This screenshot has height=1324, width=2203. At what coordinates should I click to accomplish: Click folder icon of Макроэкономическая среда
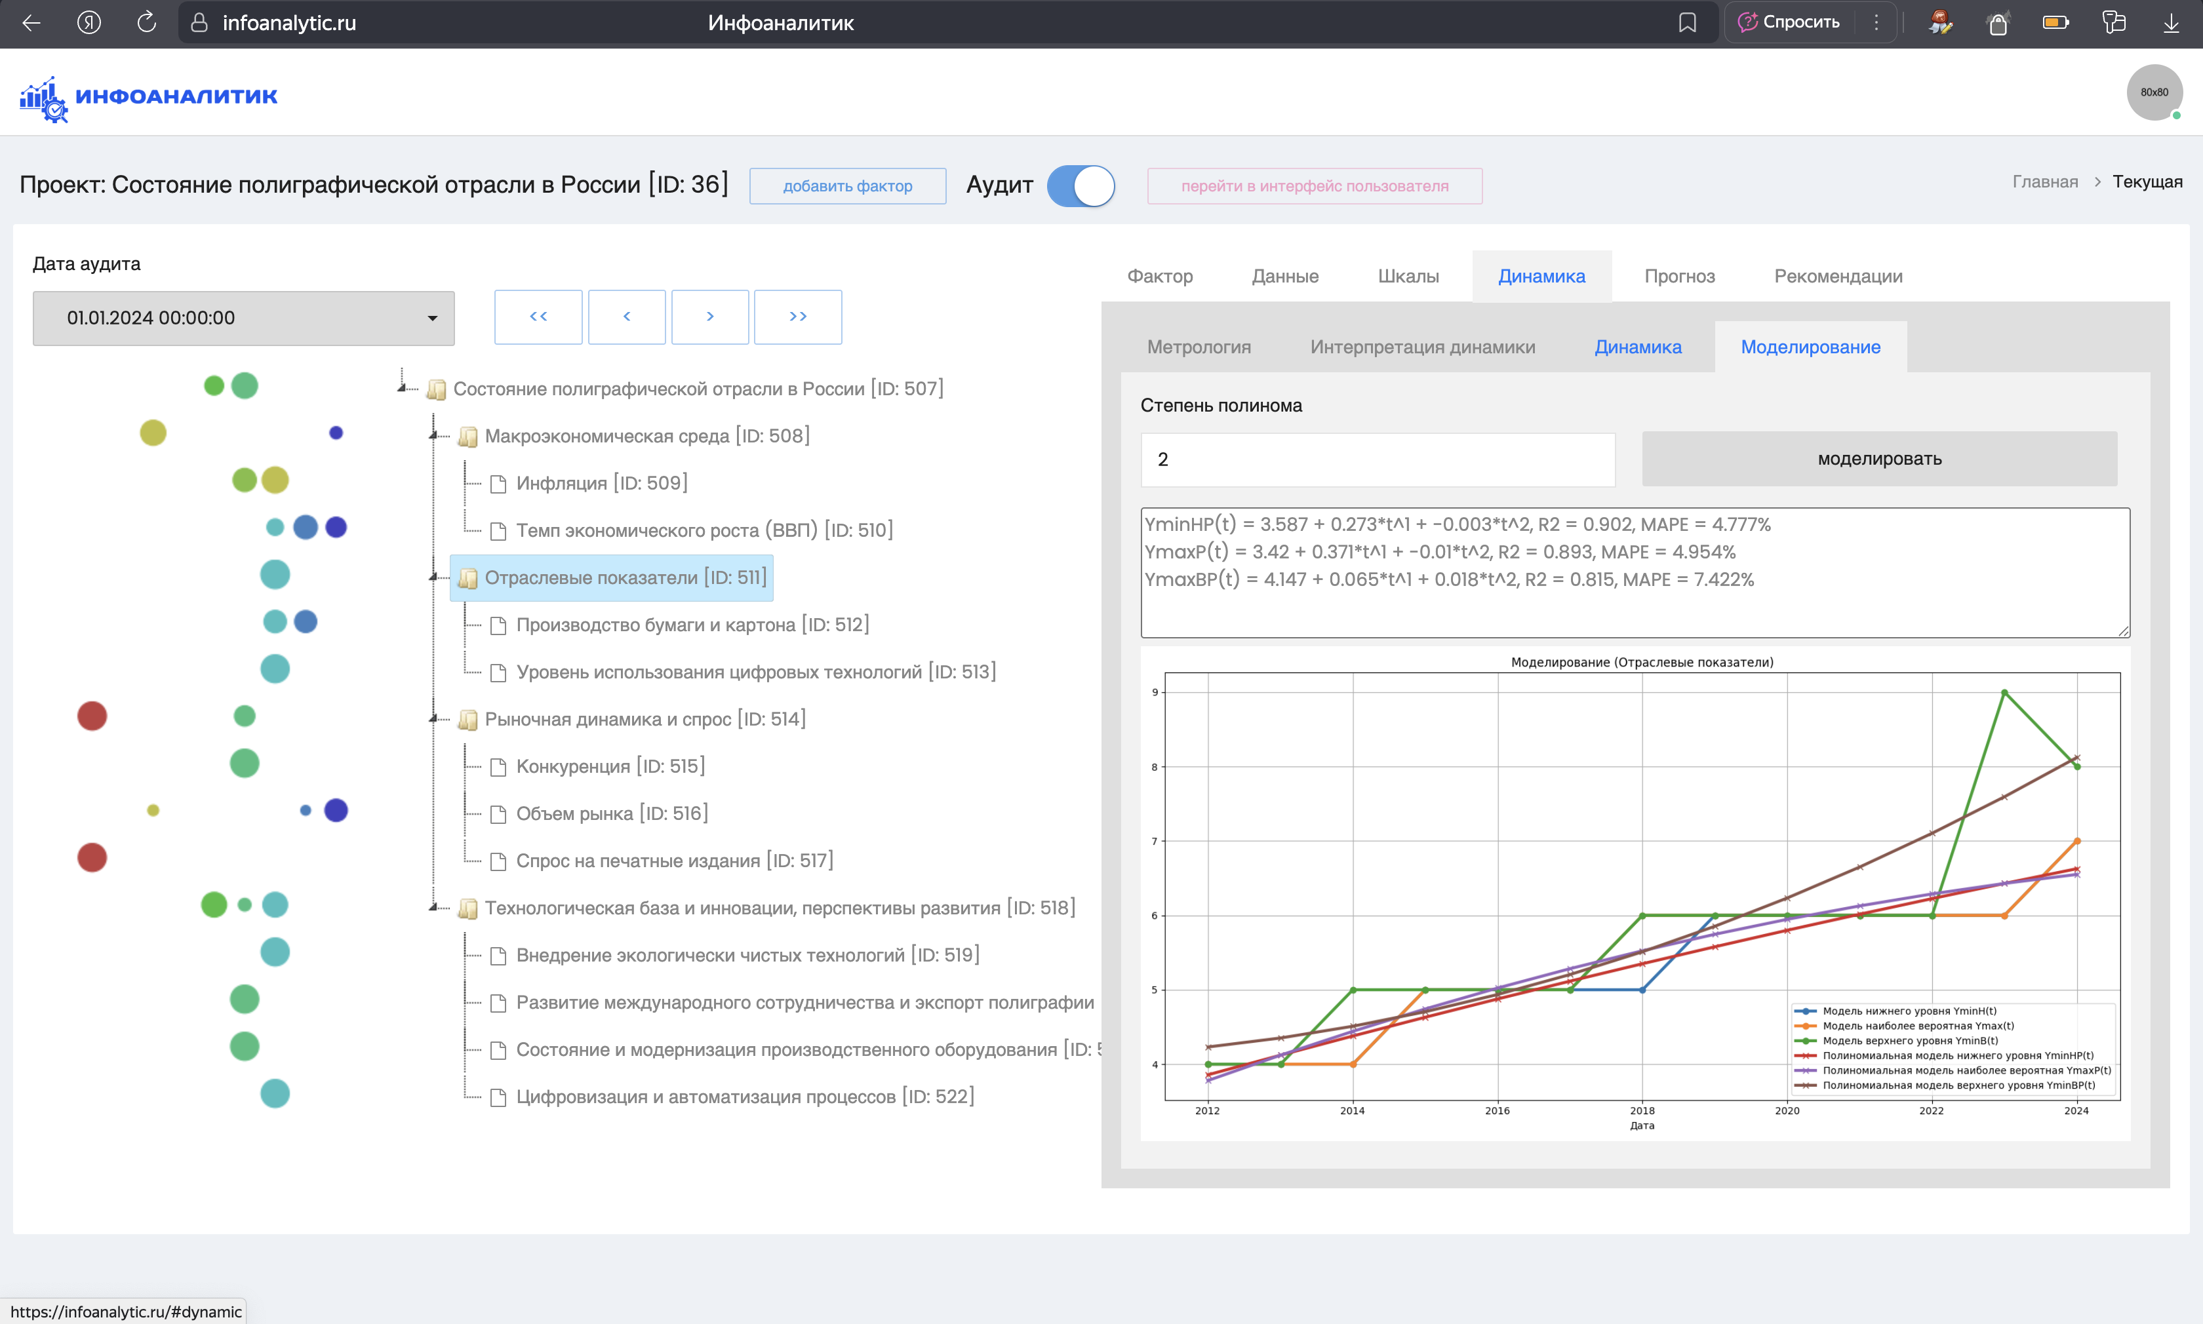pyautogui.click(x=467, y=437)
